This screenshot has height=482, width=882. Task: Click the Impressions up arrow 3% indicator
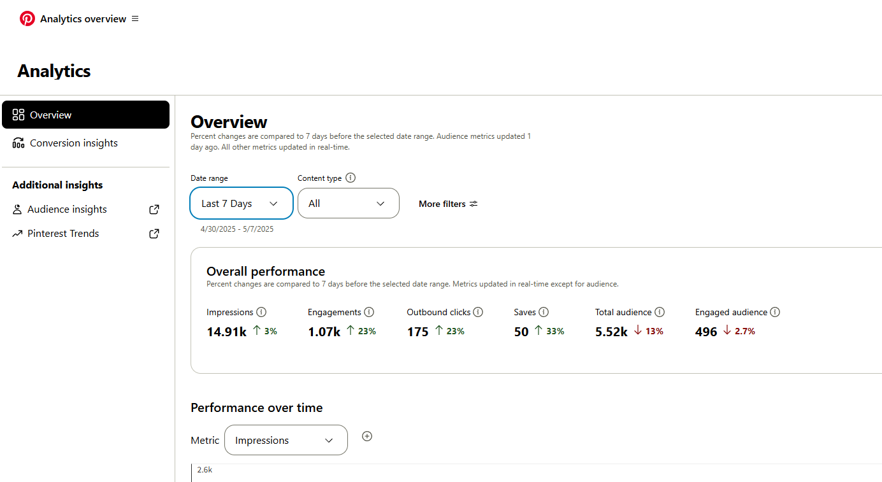(265, 331)
